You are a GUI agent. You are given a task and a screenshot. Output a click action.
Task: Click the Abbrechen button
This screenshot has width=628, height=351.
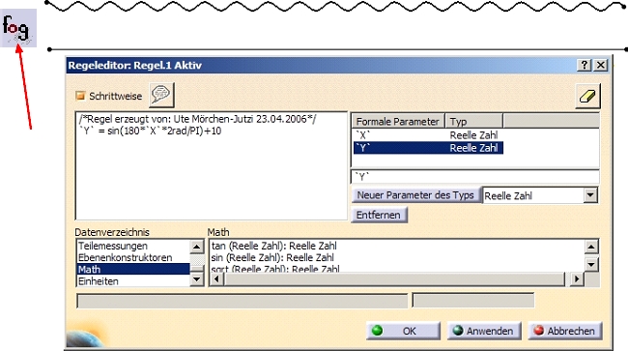coord(565,331)
